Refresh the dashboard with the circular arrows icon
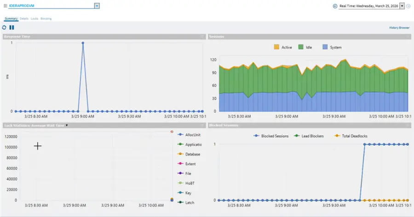Screen dimensions: 414x217 [x=4, y=28]
